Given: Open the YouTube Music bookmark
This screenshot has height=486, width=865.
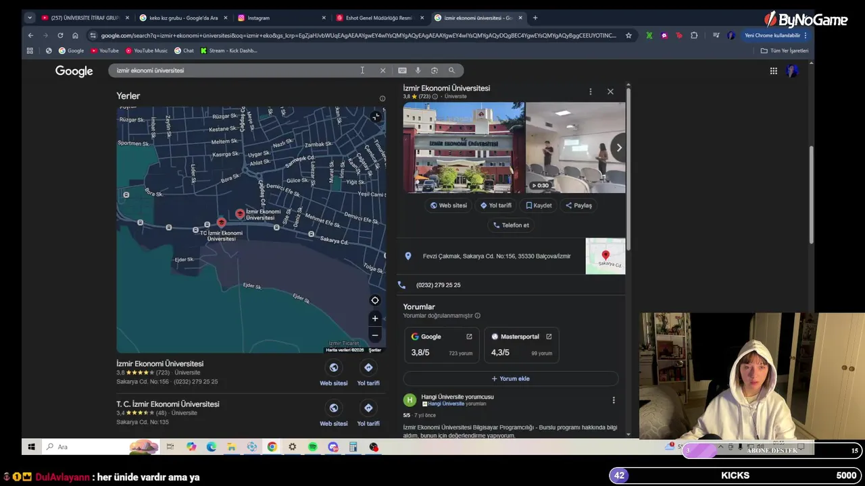Looking at the screenshot, I should coord(145,51).
